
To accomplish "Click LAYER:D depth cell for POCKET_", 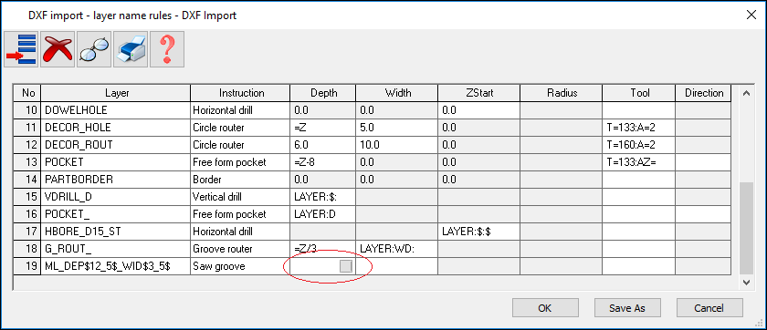I will pyautogui.click(x=323, y=214).
